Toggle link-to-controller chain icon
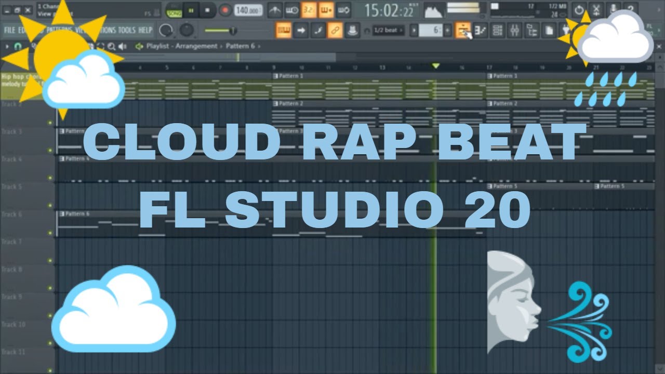 pos(335,31)
